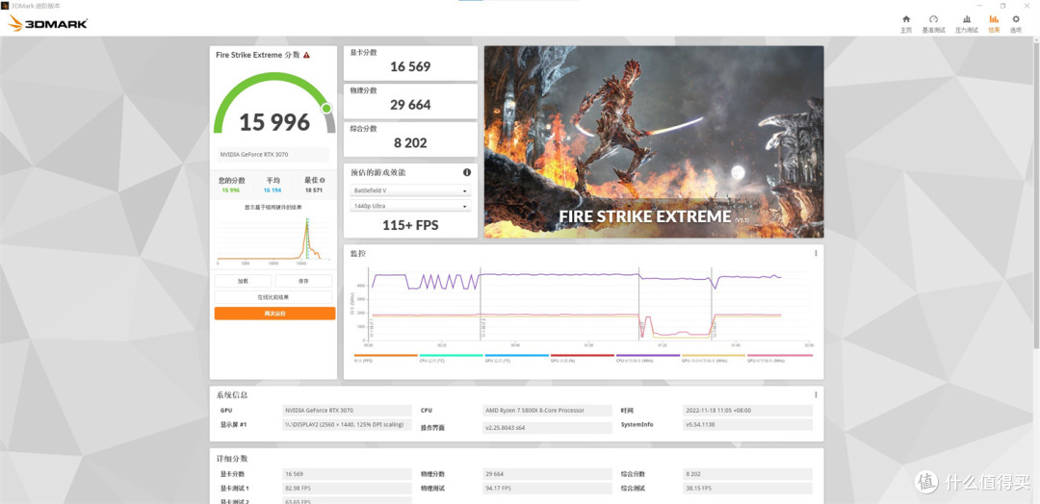1040x504 pixels.
Task: Toggle the orange FPS legend series
Action: 385,359
